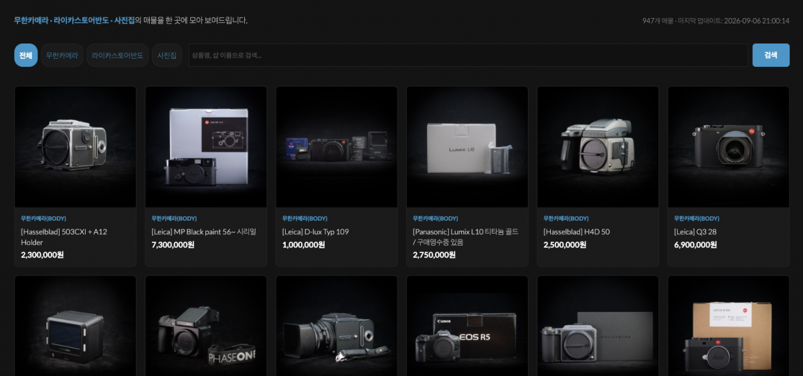Click the 7,300,000원 price
The height and width of the screenshot is (376, 803).
pyautogui.click(x=173, y=245)
